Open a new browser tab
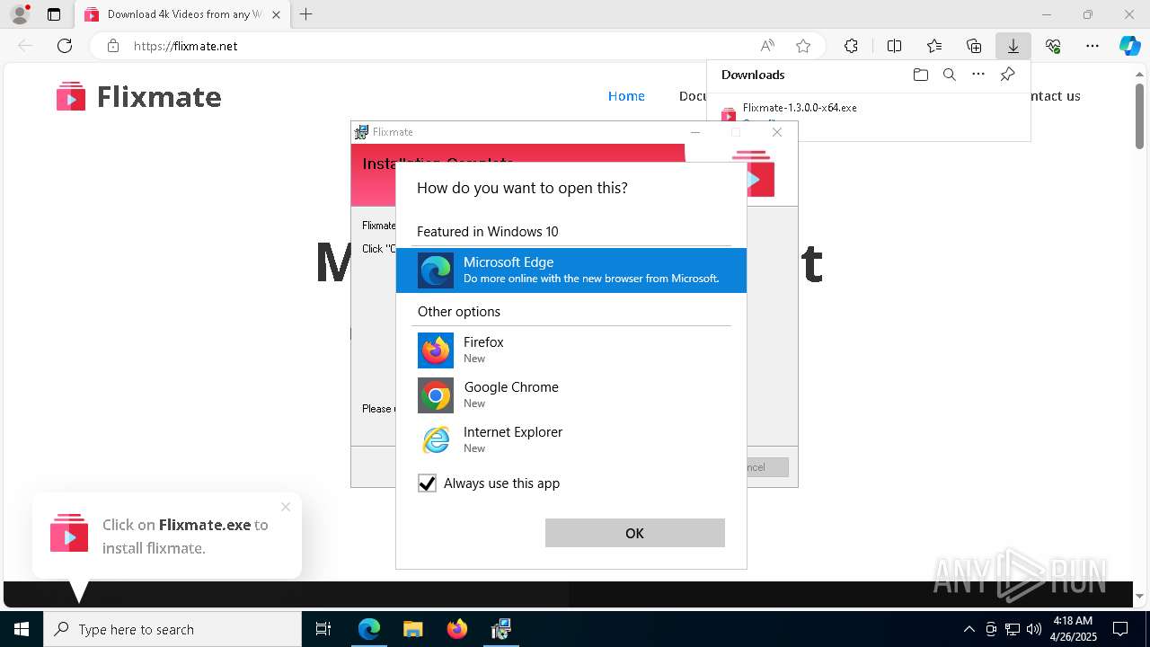Screen dimensions: 1150x647 [x=306, y=14]
